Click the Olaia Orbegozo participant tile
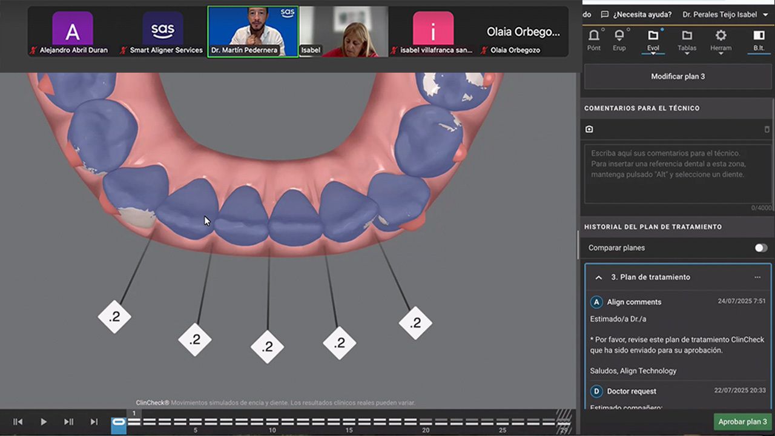The width and height of the screenshot is (775, 436). click(x=523, y=32)
